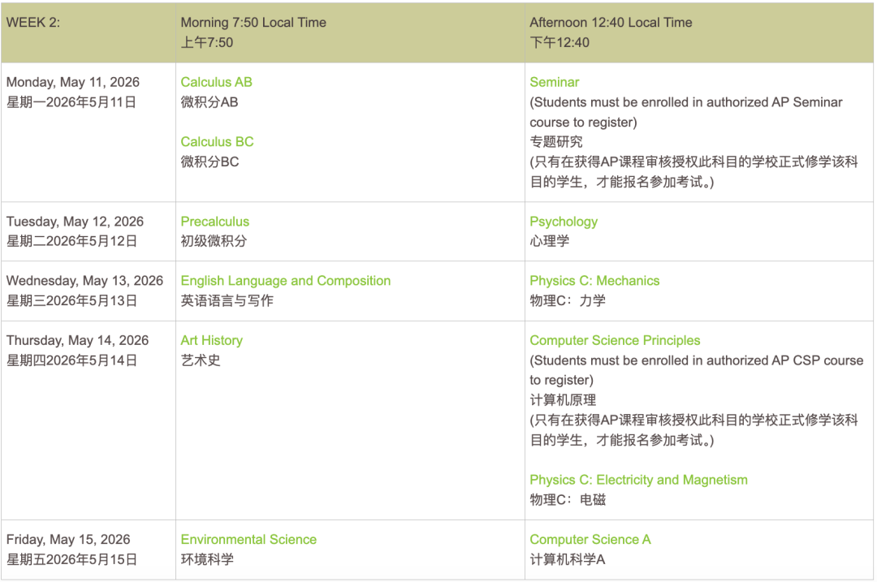Select the Seminar exam link

(555, 82)
